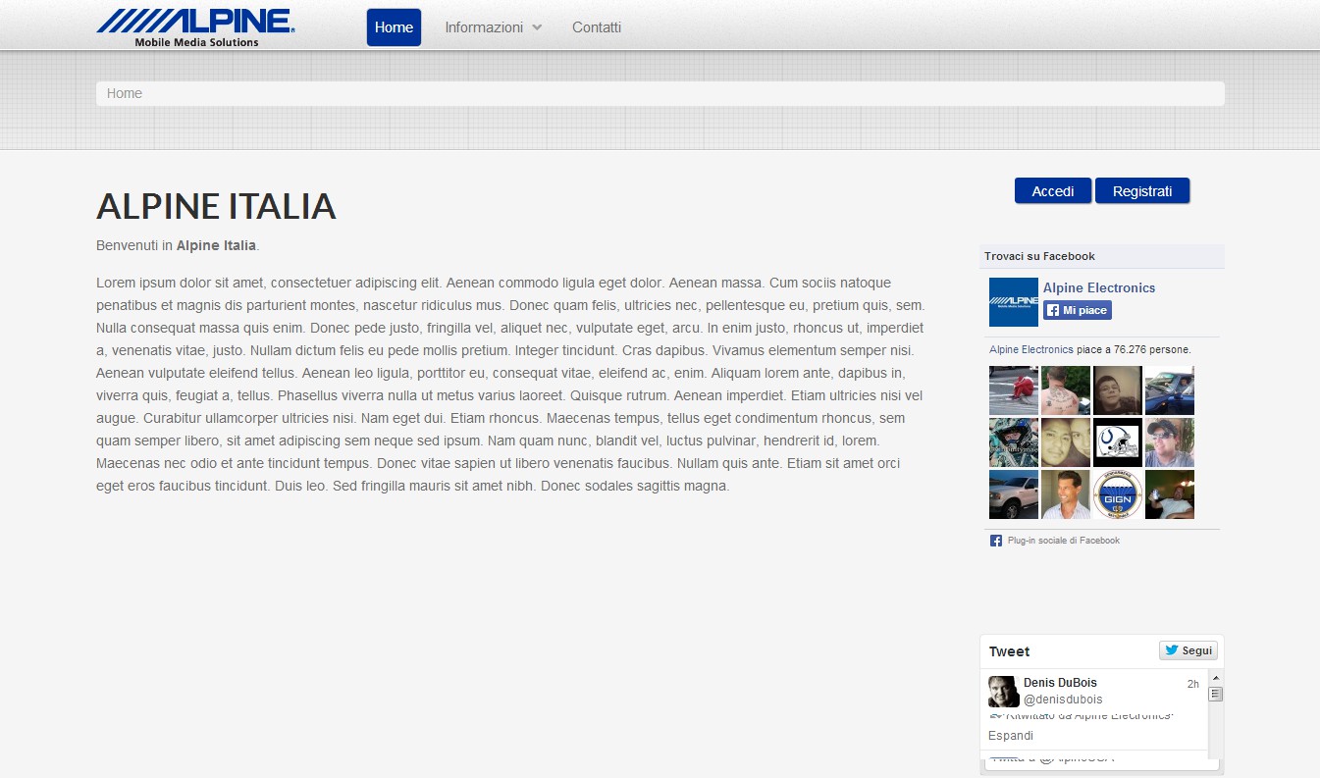Click the Facebook icon beside Plug-in sociale

click(x=996, y=541)
